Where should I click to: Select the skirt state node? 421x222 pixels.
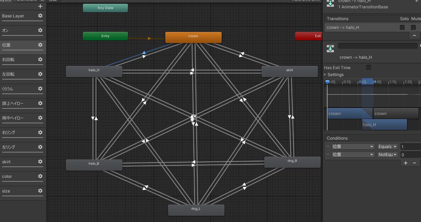tap(289, 71)
